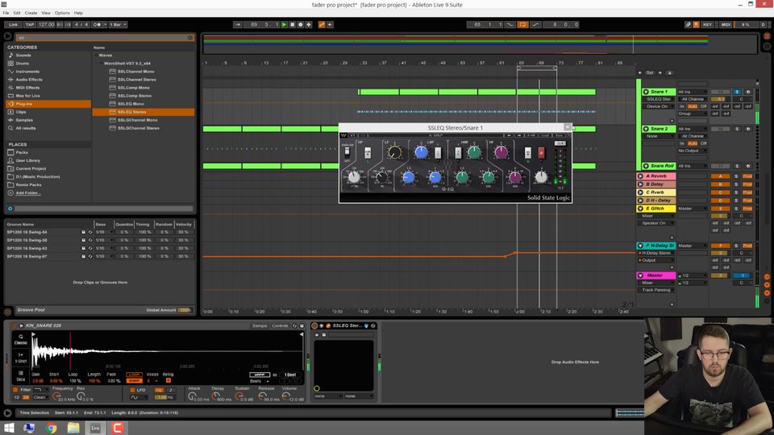Image resolution: width=774 pixels, height=435 pixels.
Task: Enable the KEY map mode switch
Action: point(707,25)
